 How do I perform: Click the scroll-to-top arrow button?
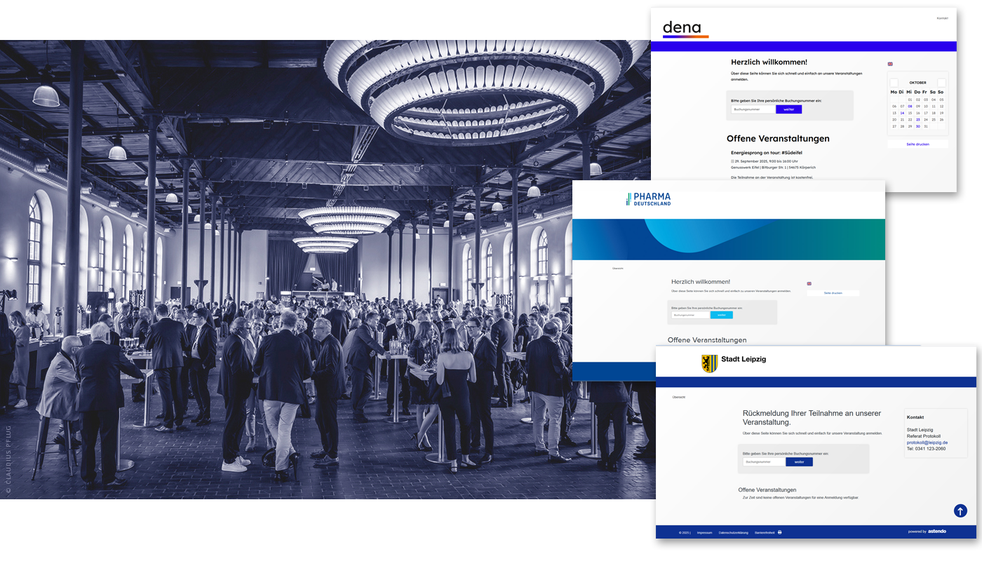pos(960,511)
